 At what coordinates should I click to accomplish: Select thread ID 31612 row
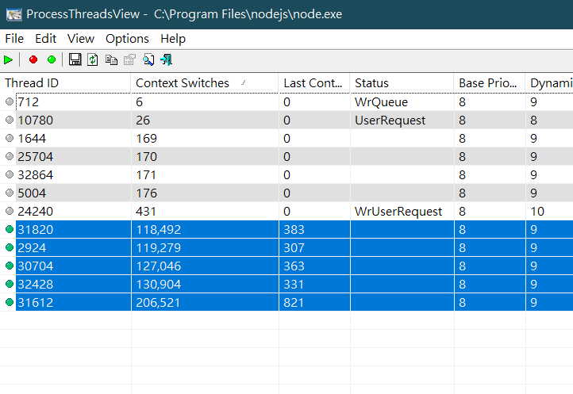point(286,303)
